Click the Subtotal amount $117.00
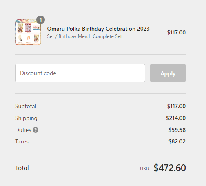 (x=176, y=106)
